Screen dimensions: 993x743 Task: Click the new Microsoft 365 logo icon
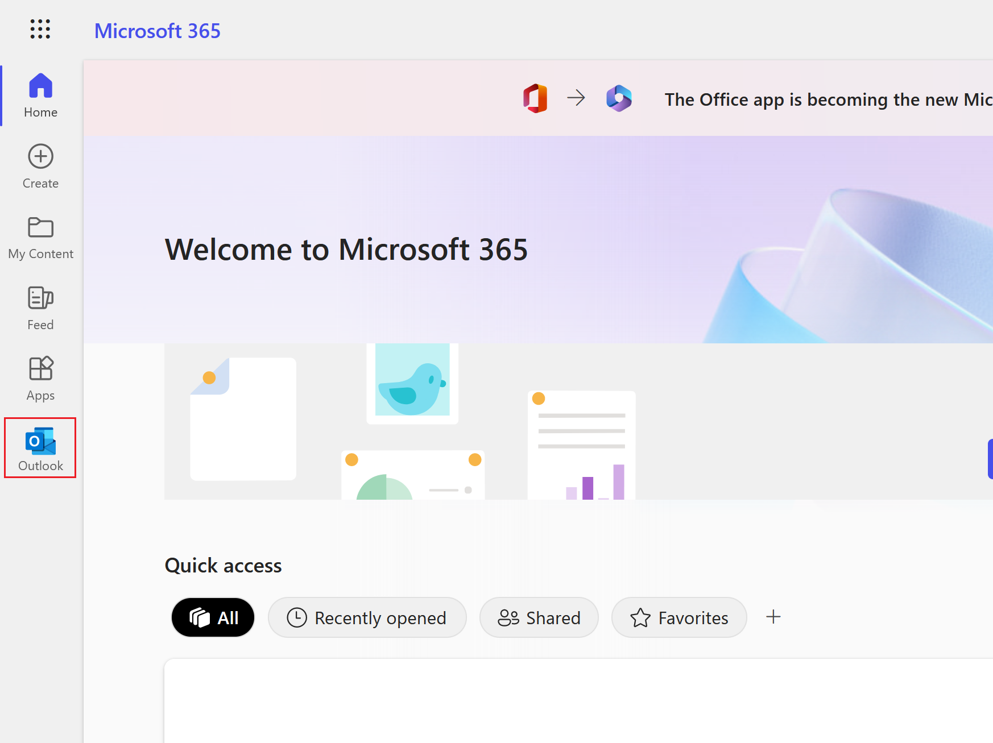pyautogui.click(x=619, y=98)
